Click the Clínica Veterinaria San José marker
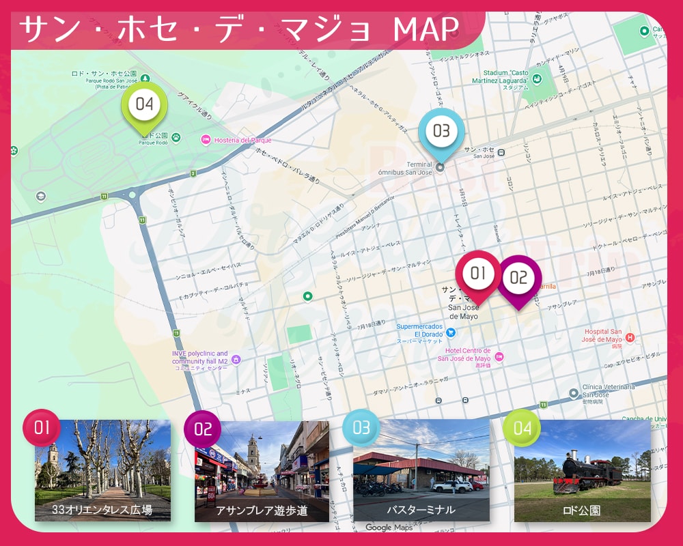The image size is (683, 546). coord(574,394)
